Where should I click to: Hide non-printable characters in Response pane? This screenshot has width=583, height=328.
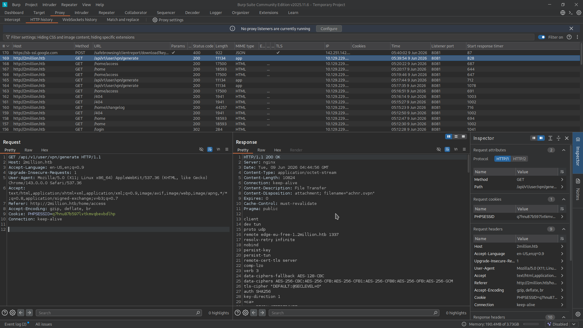pos(439,150)
